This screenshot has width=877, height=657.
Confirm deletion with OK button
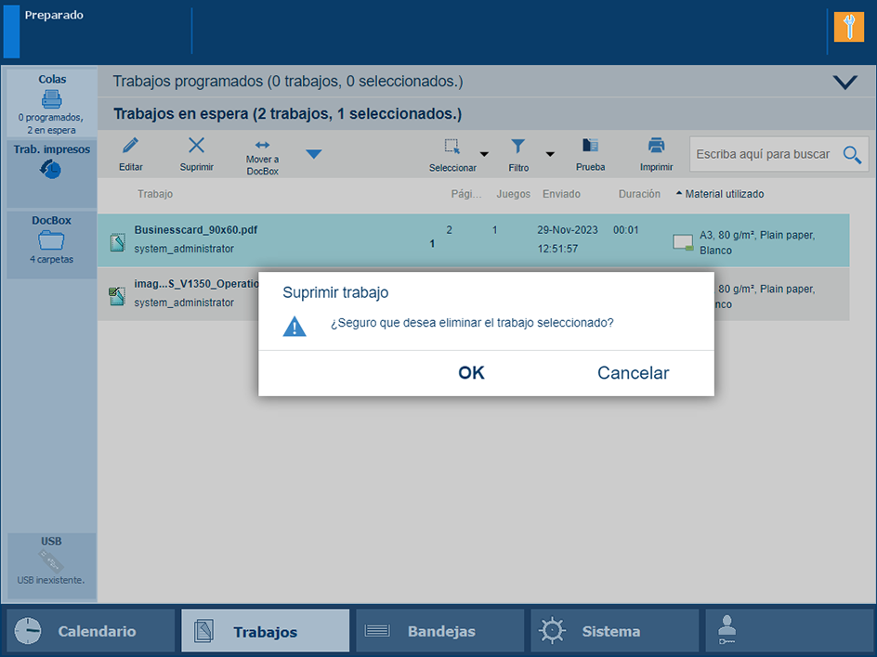[x=471, y=373]
